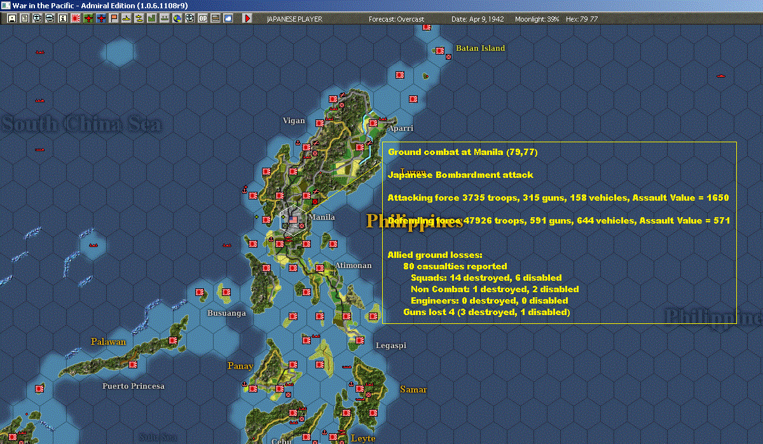Open the document list toolbar icon

(x=25, y=18)
